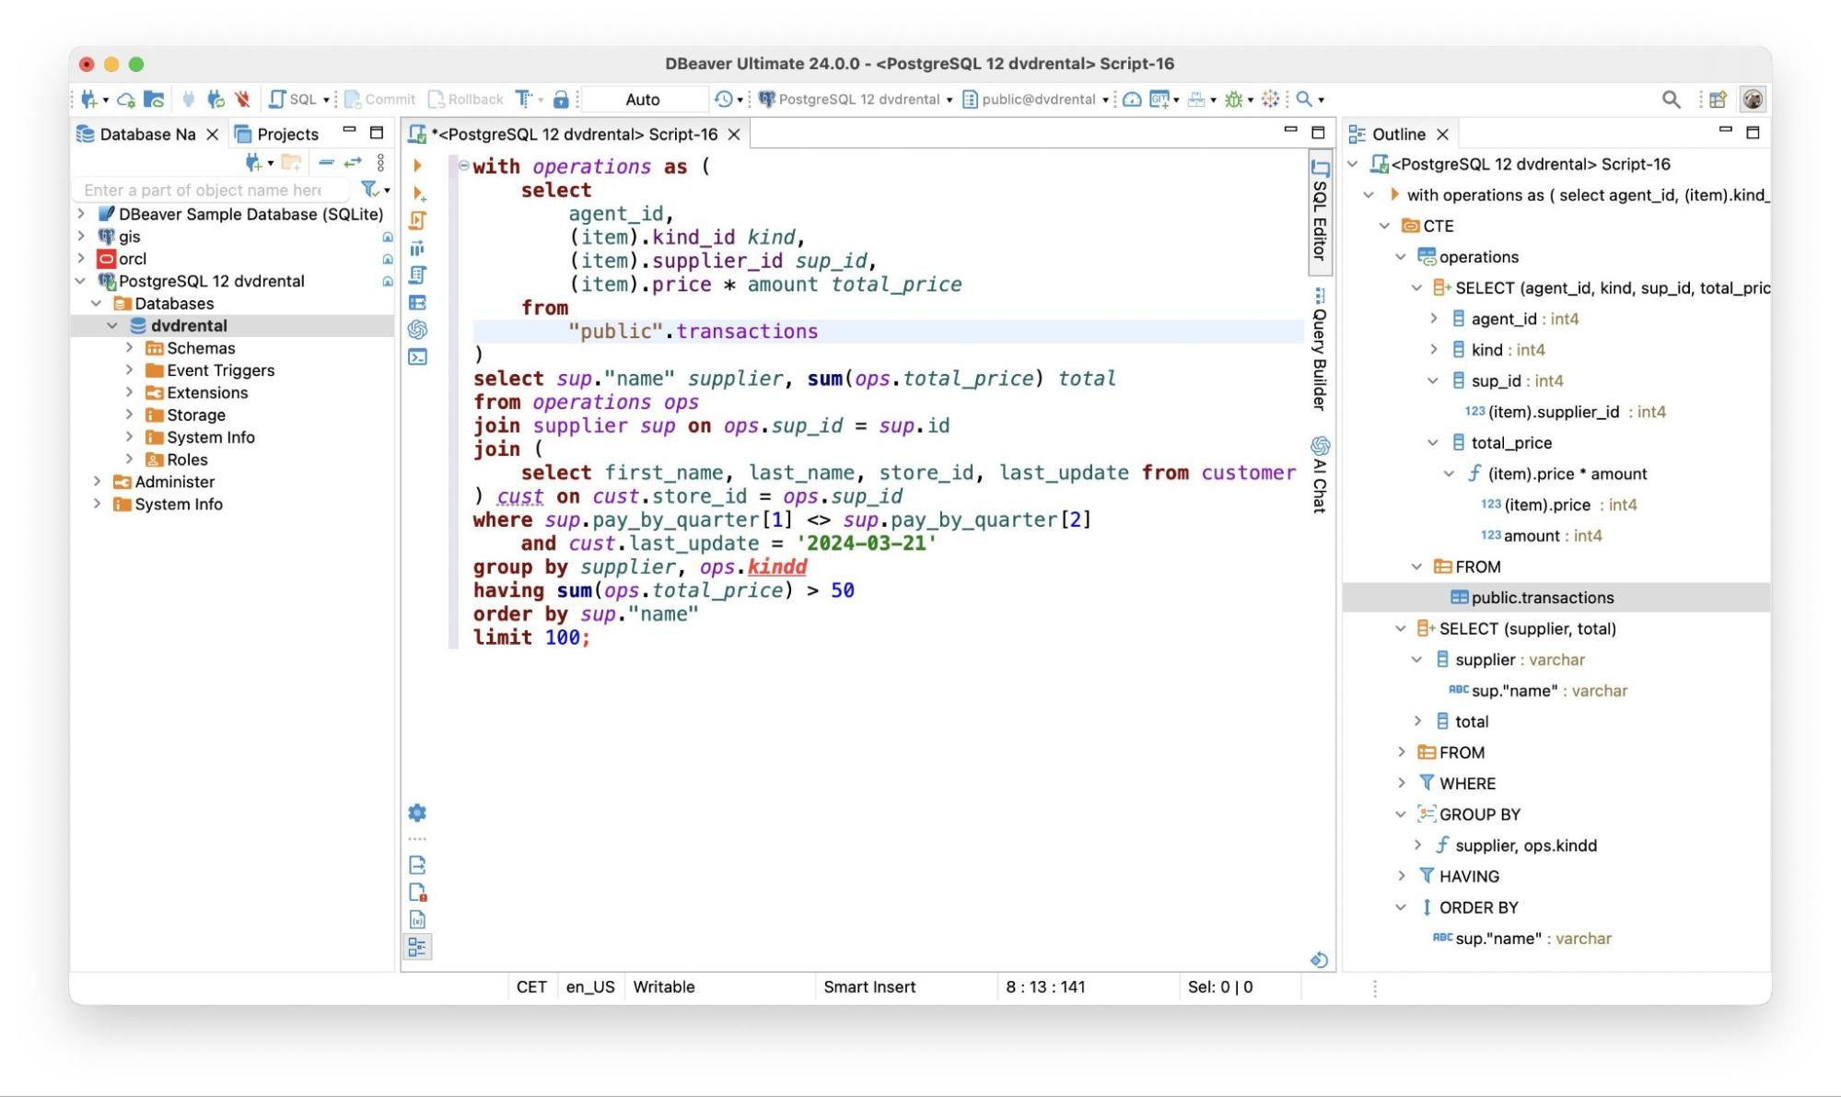1841x1097 pixels.
Task: Open SQL editor settings via the gear icon
Action: pos(416,812)
